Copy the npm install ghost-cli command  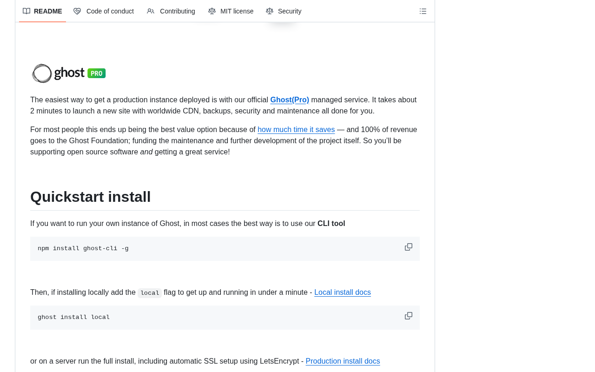(409, 247)
